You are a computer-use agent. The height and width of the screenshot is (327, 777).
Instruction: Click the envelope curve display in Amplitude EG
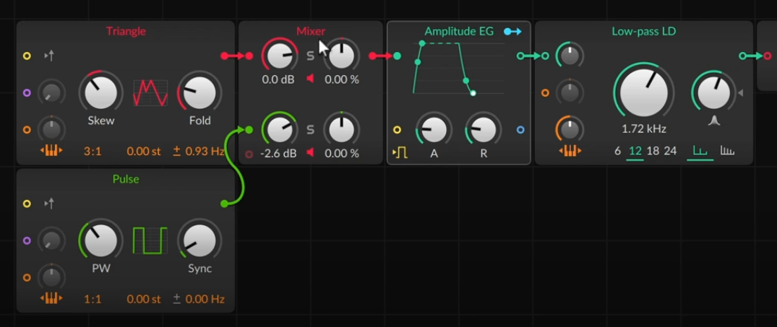(x=448, y=69)
